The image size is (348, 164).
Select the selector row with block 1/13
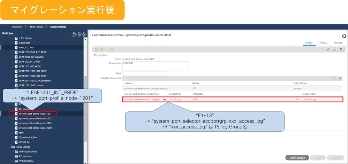pyautogui.click(x=232, y=100)
